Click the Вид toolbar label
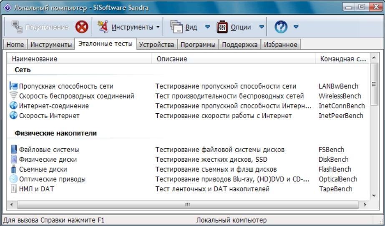 point(191,27)
